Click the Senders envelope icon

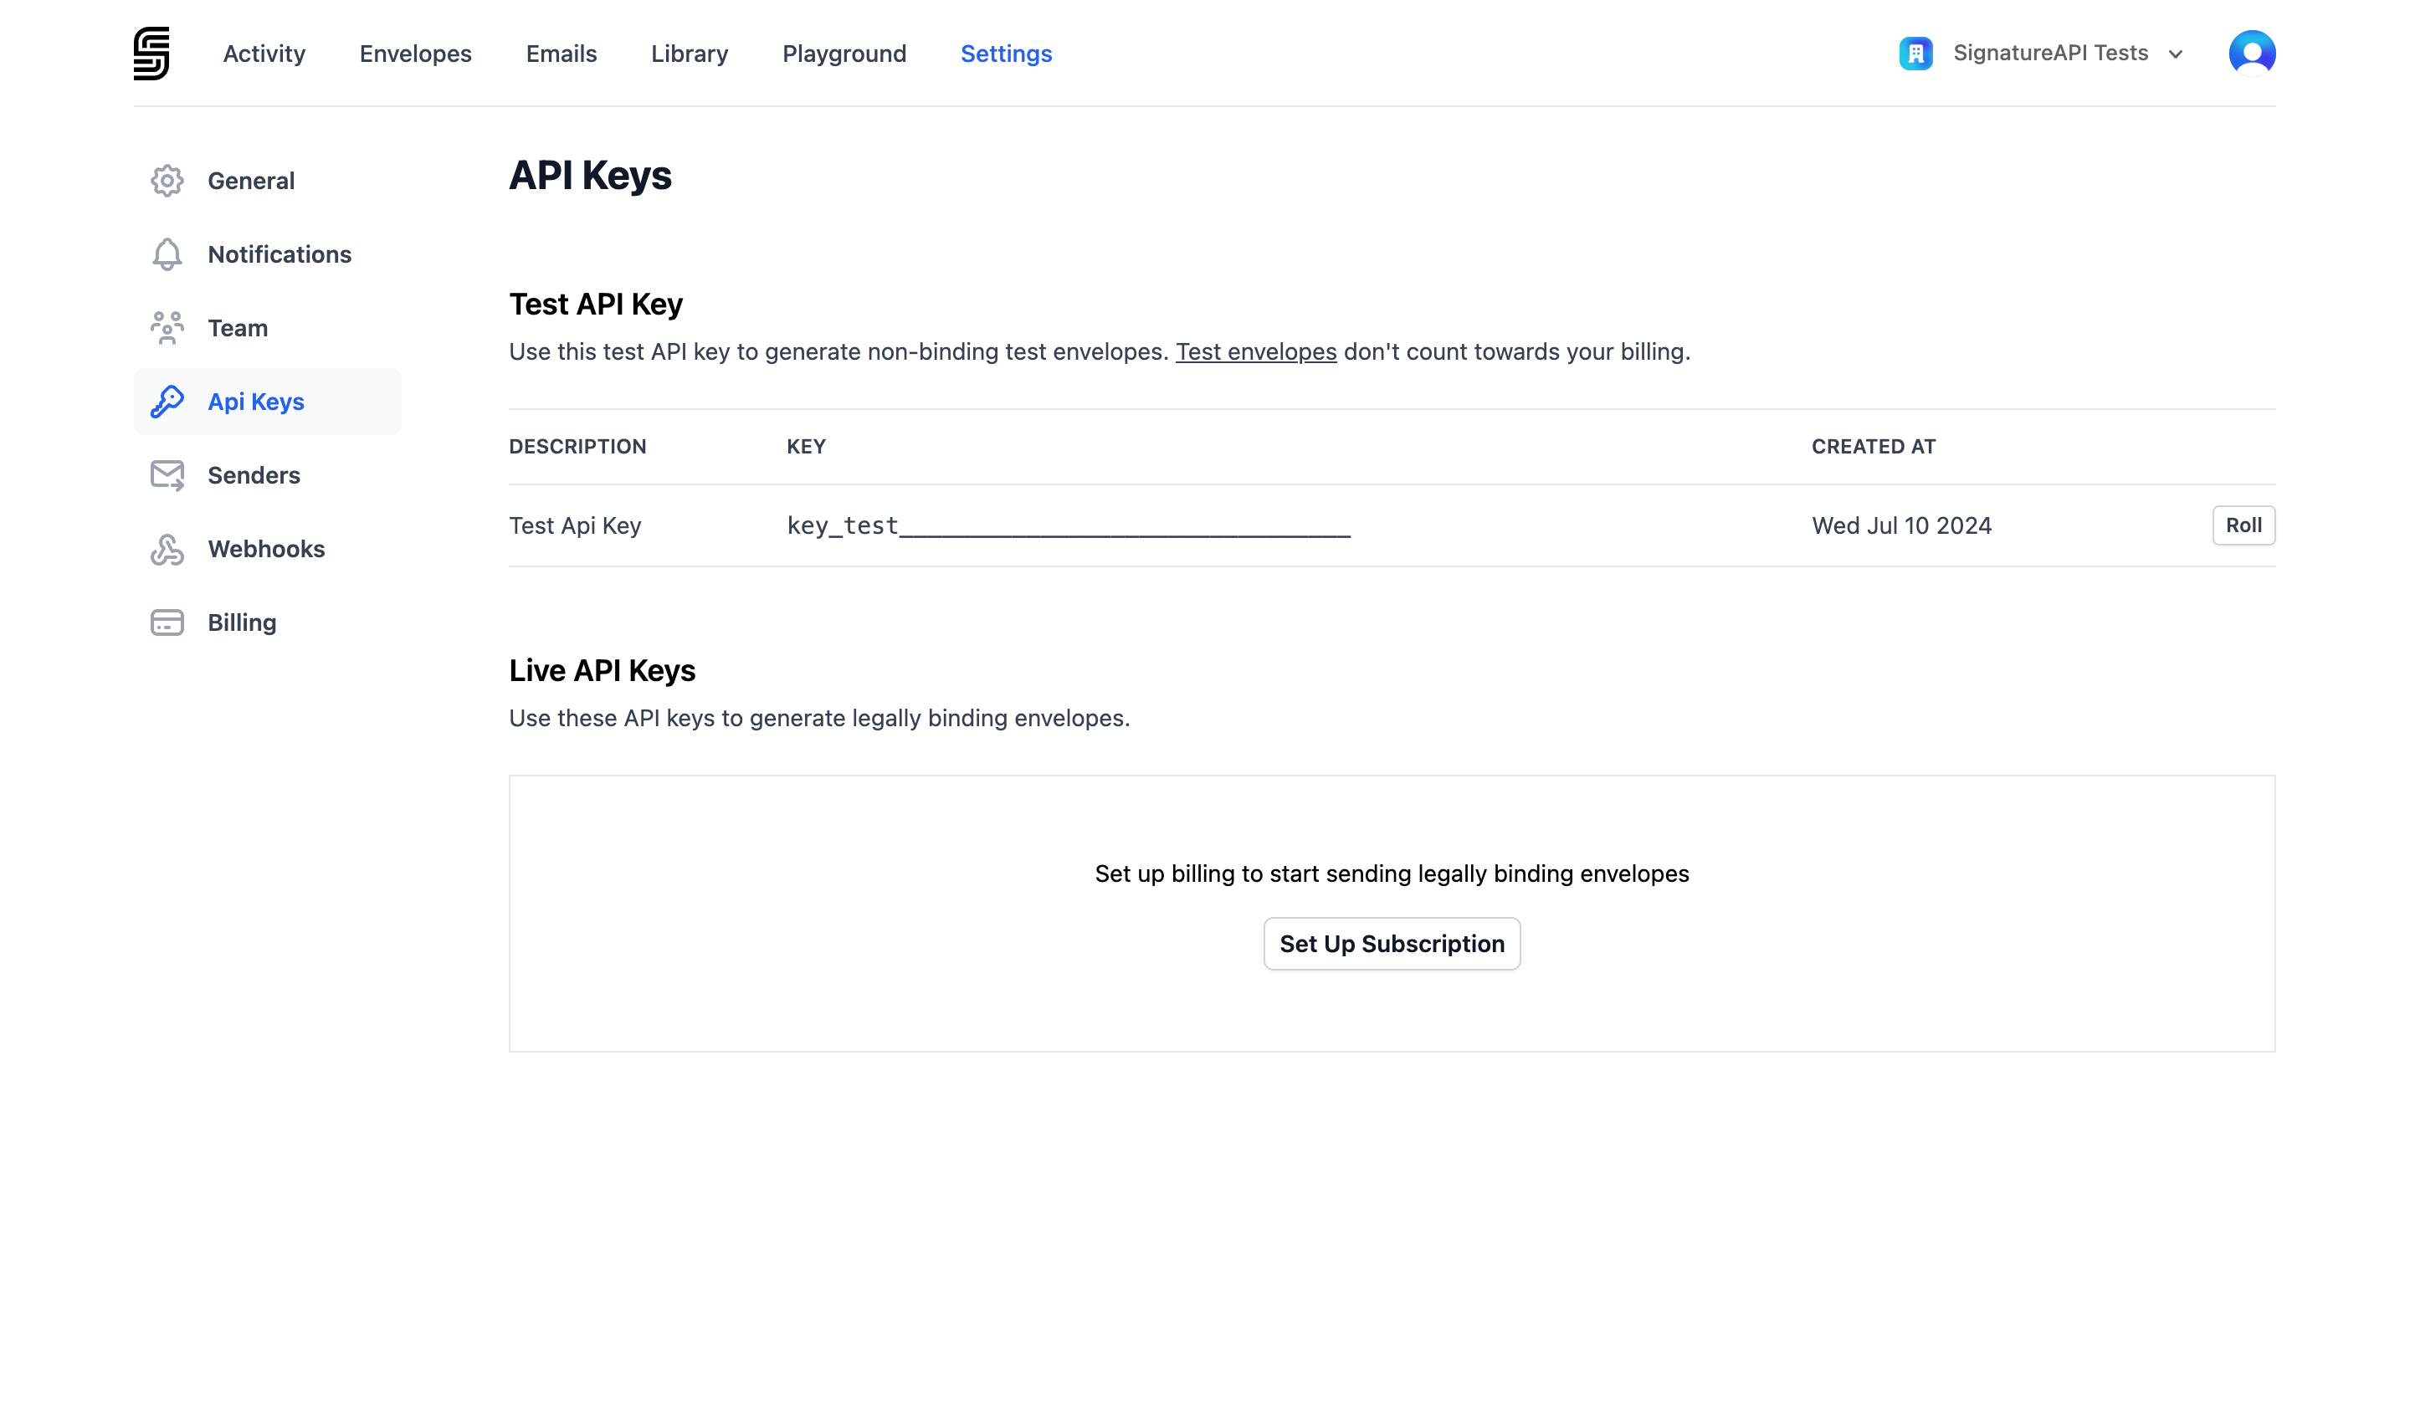point(167,474)
